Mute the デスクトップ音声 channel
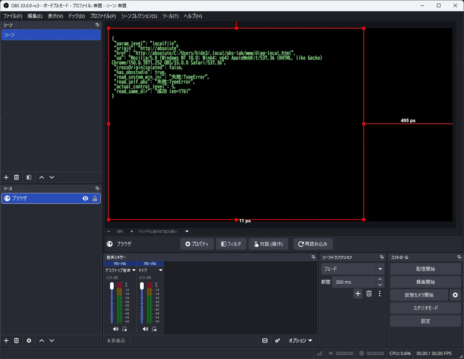This screenshot has width=464, height=359. (x=116, y=329)
